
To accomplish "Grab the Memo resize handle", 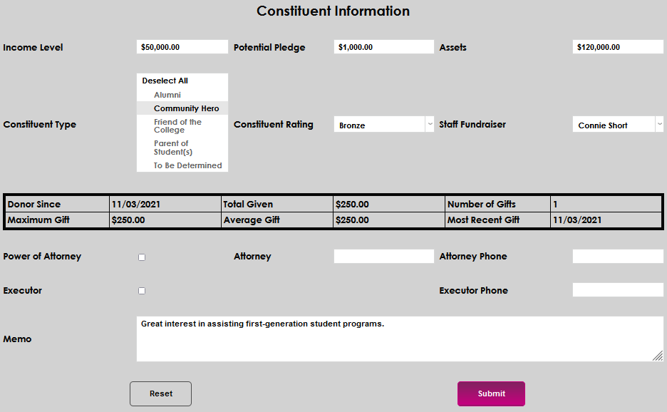I will pos(658,356).
